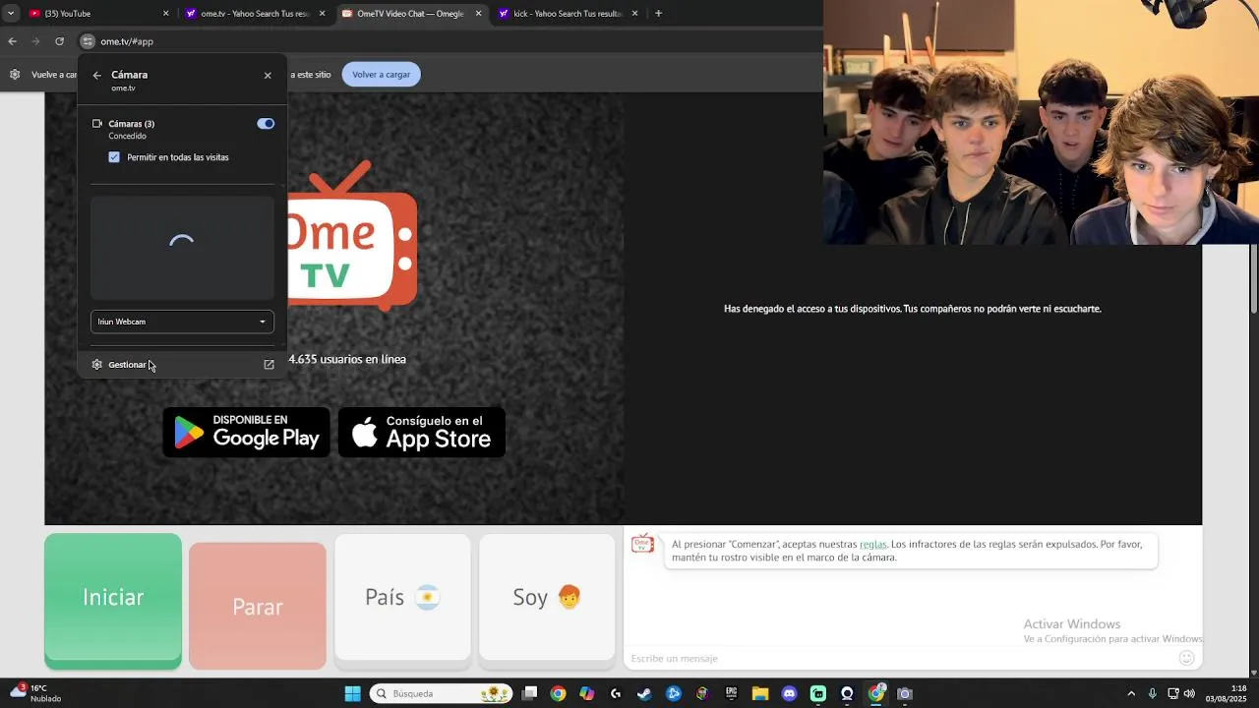Open Epic Games Launcher from taskbar
The height and width of the screenshot is (708, 1259).
731,694
